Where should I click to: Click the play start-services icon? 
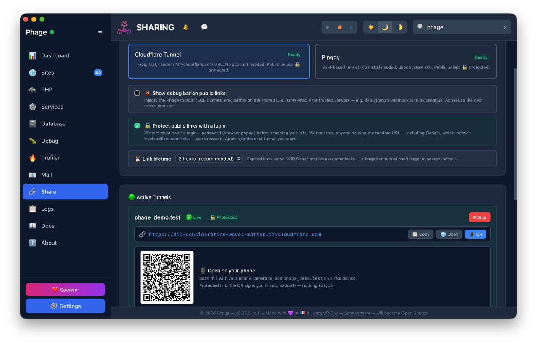[x=328, y=27]
